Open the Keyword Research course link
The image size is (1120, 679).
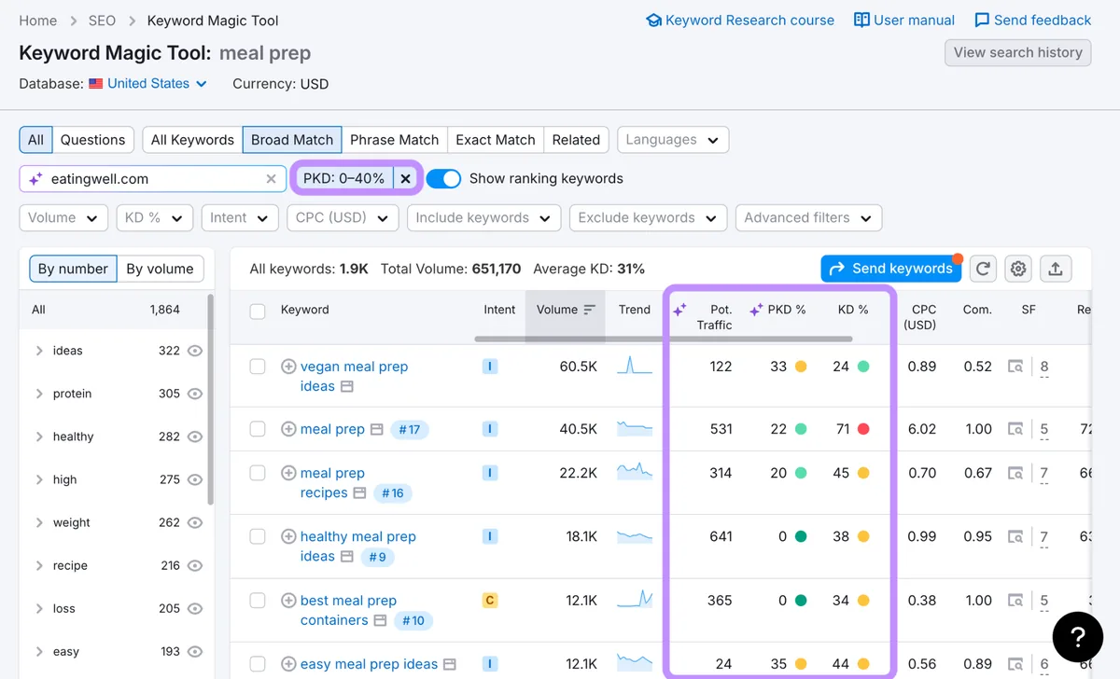[x=740, y=21]
